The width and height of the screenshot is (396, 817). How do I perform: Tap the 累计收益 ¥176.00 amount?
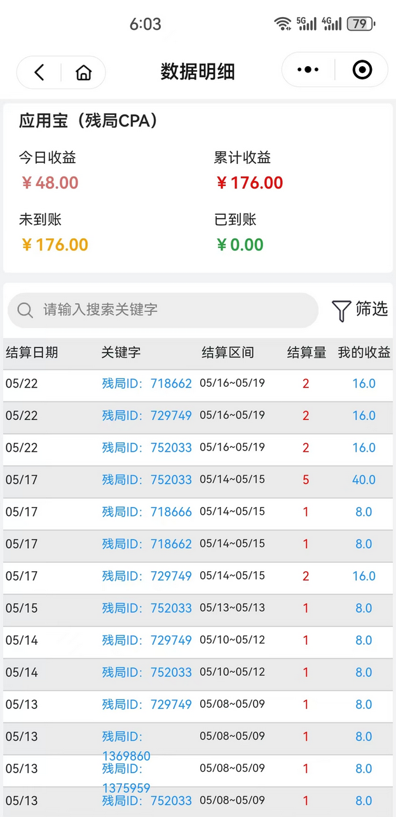pos(250,183)
